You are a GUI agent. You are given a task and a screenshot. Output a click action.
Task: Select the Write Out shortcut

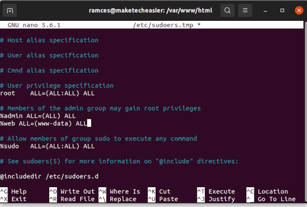click(x=78, y=191)
